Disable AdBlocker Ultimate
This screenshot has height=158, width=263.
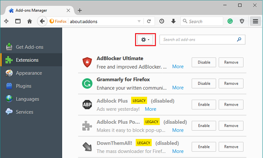point(204,62)
